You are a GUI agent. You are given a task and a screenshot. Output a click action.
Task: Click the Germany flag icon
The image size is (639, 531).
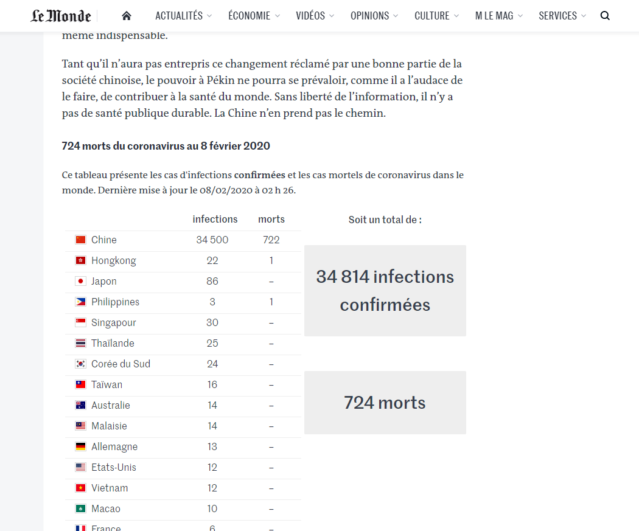pyautogui.click(x=80, y=446)
